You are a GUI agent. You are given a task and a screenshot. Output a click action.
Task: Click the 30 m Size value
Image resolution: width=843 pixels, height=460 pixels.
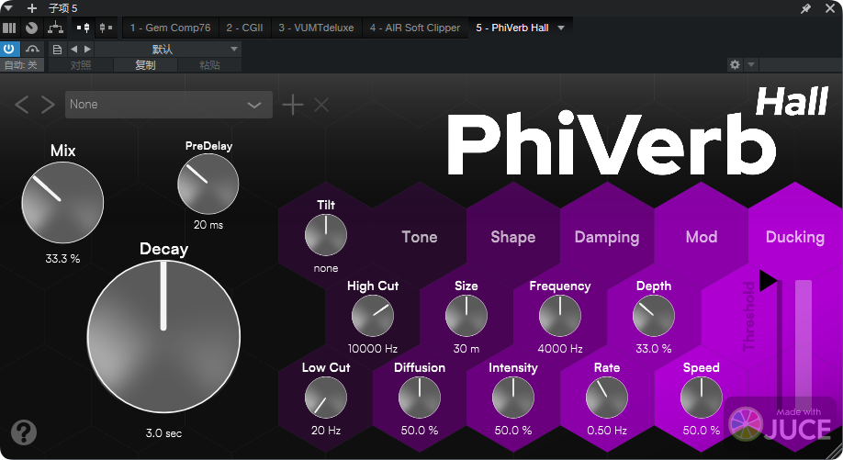[466, 349]
